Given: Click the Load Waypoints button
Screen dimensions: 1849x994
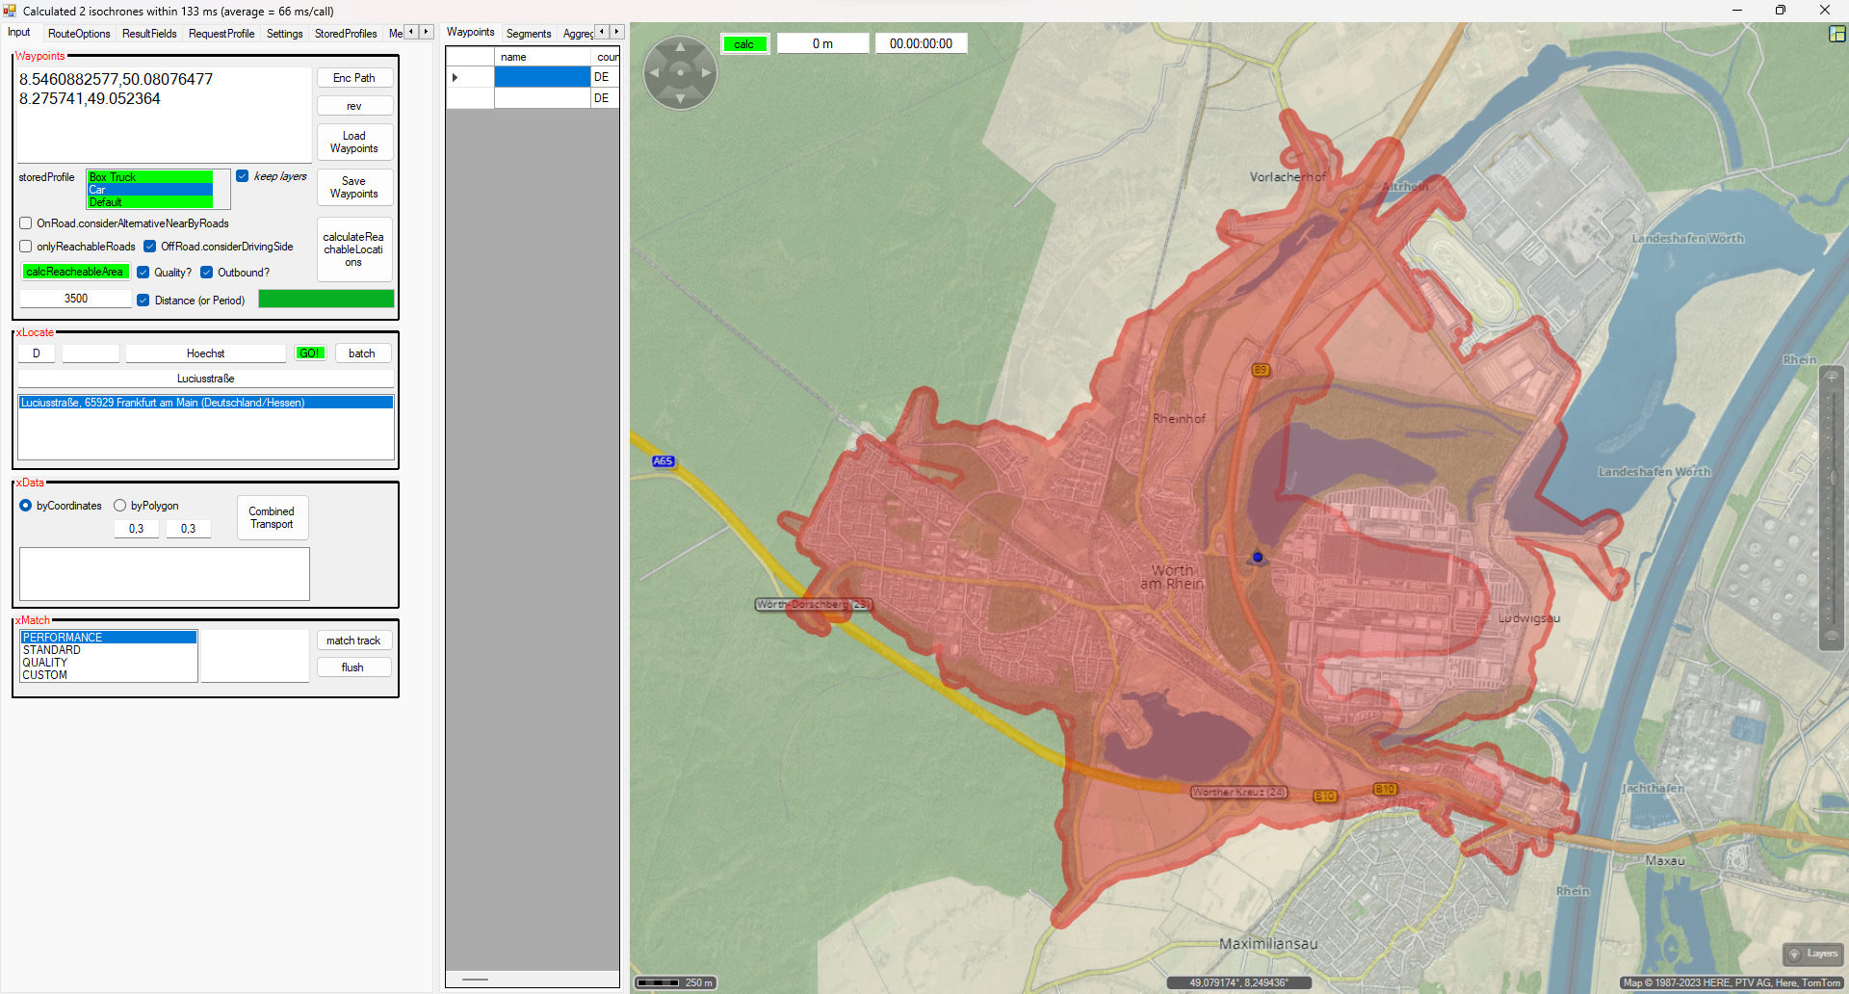Looking at the screenshot, I should click(x=354, y=143).
